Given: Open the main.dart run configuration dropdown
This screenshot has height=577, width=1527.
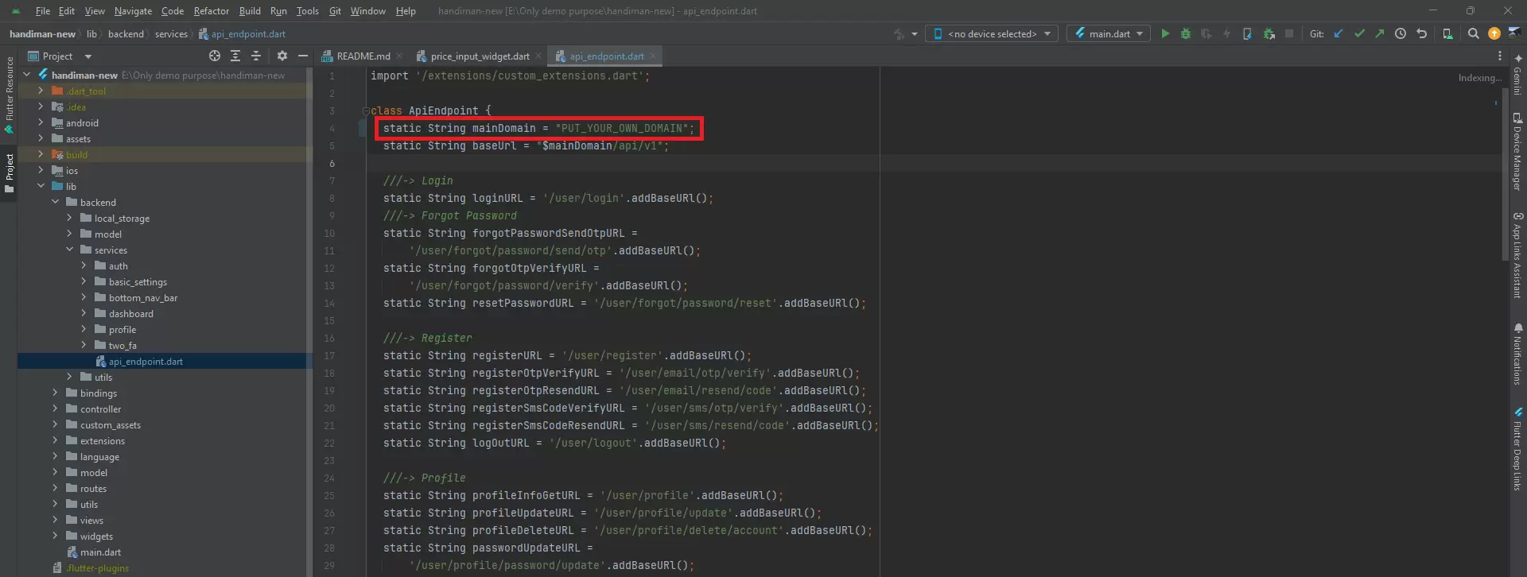Looking at the screenshot, I should tap(1109, 33).
